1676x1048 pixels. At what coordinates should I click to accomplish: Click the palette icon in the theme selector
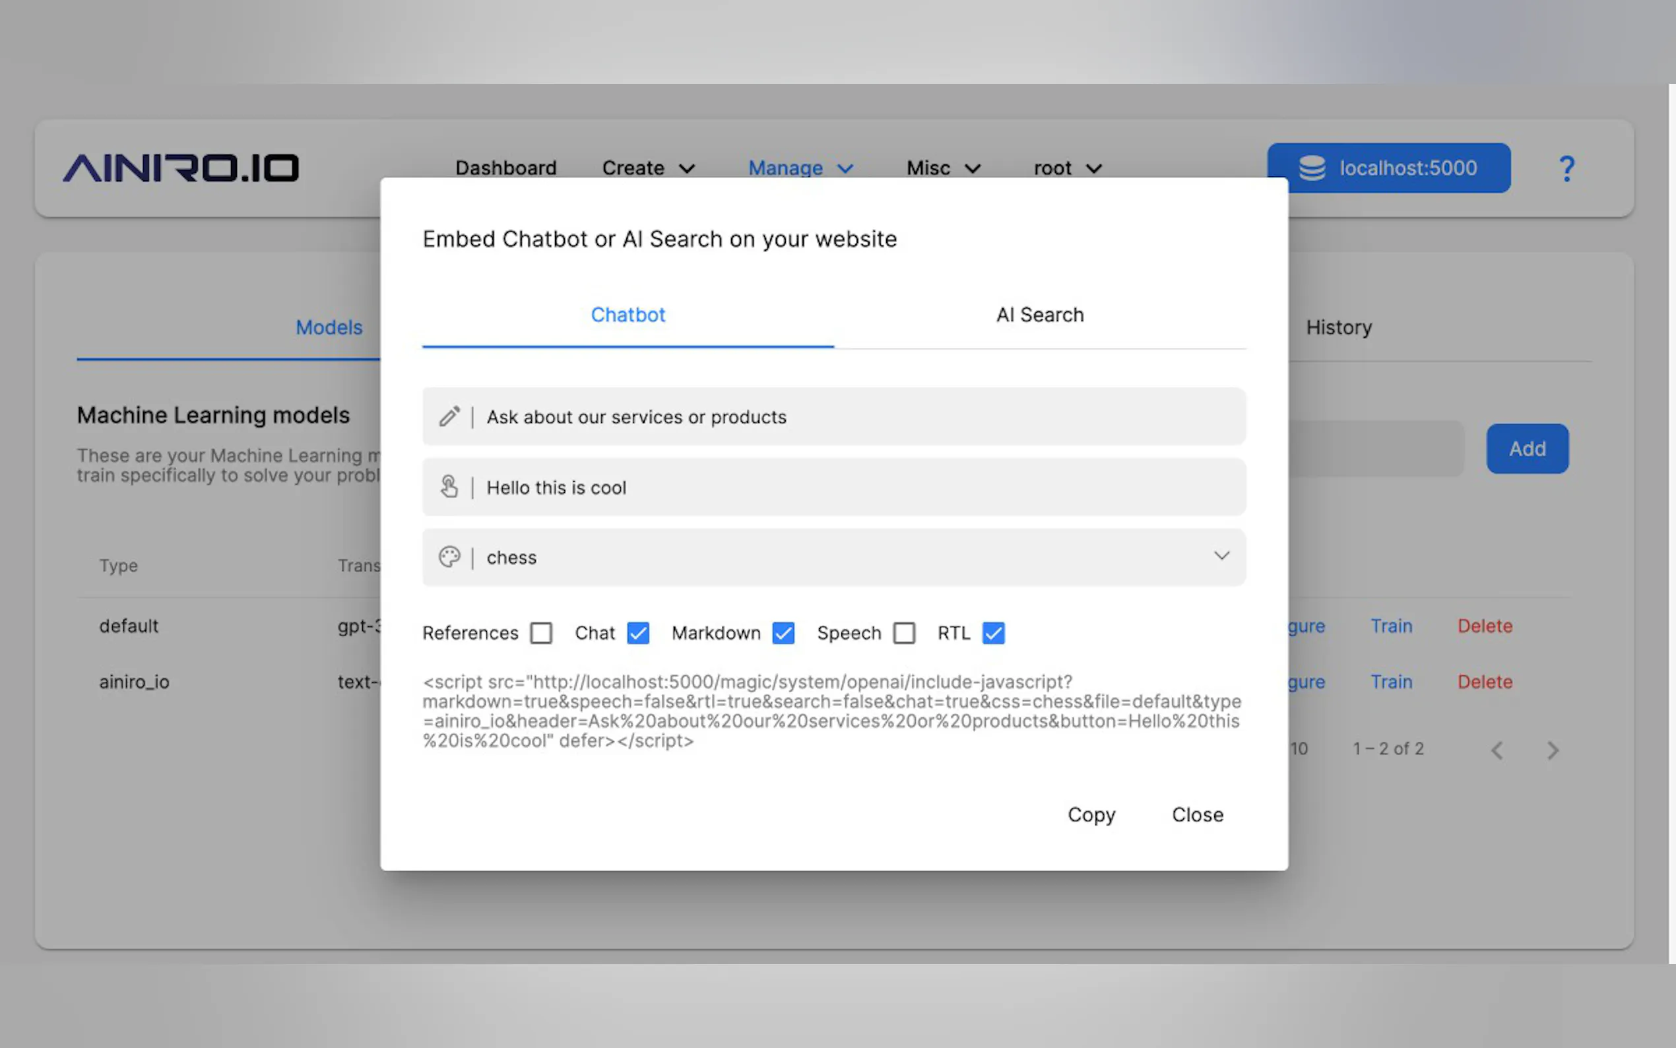point(449,557)
